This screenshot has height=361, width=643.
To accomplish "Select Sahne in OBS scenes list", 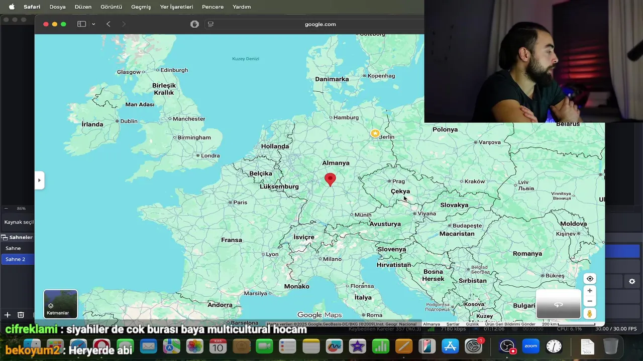I will (17, 248).
